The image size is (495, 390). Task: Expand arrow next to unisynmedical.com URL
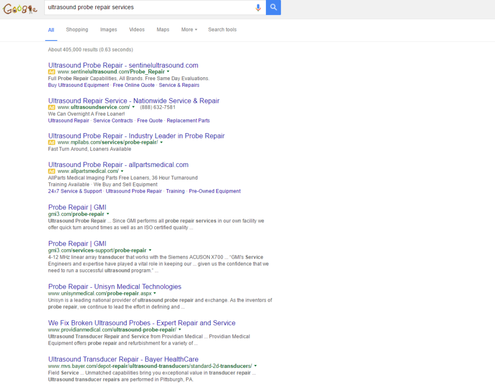155,293
